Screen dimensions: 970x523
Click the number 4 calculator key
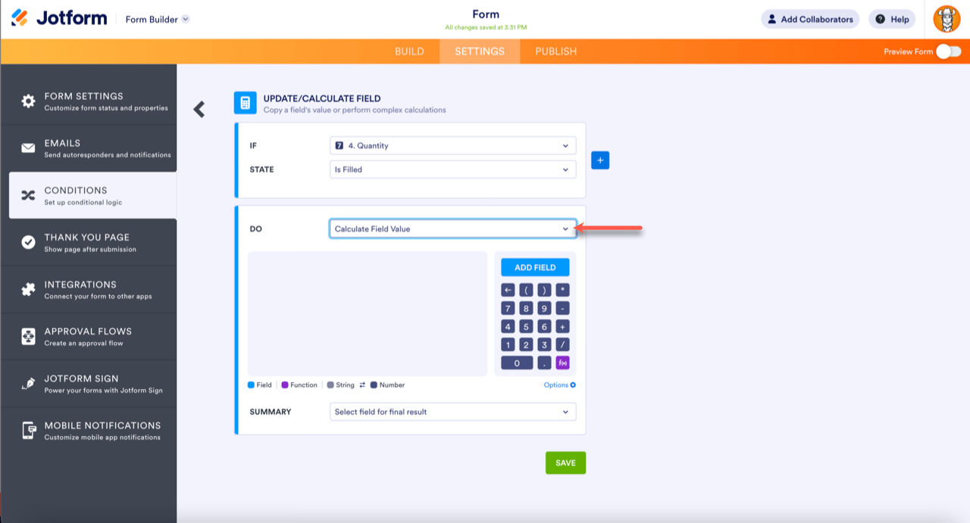pos(508,327)
